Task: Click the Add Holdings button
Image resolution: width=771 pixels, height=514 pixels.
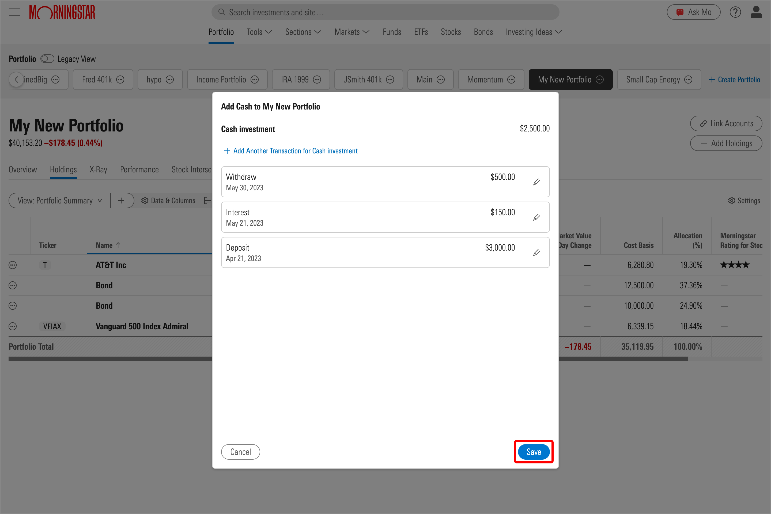Action: (x=726, y=143)
